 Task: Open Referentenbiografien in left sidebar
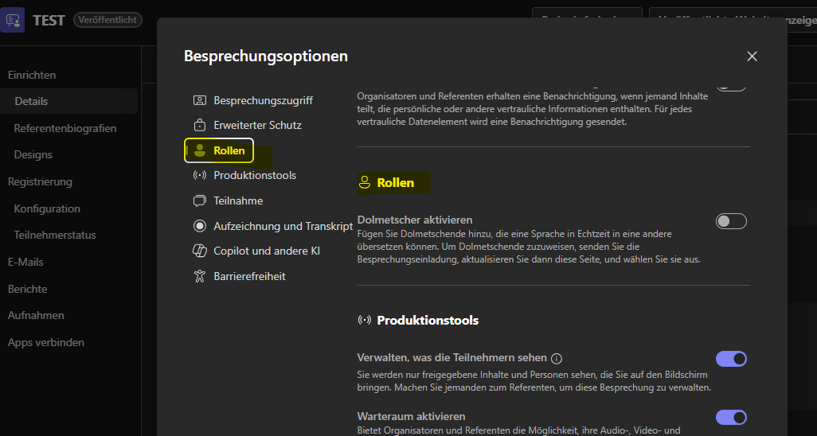[x=65, y=128]
